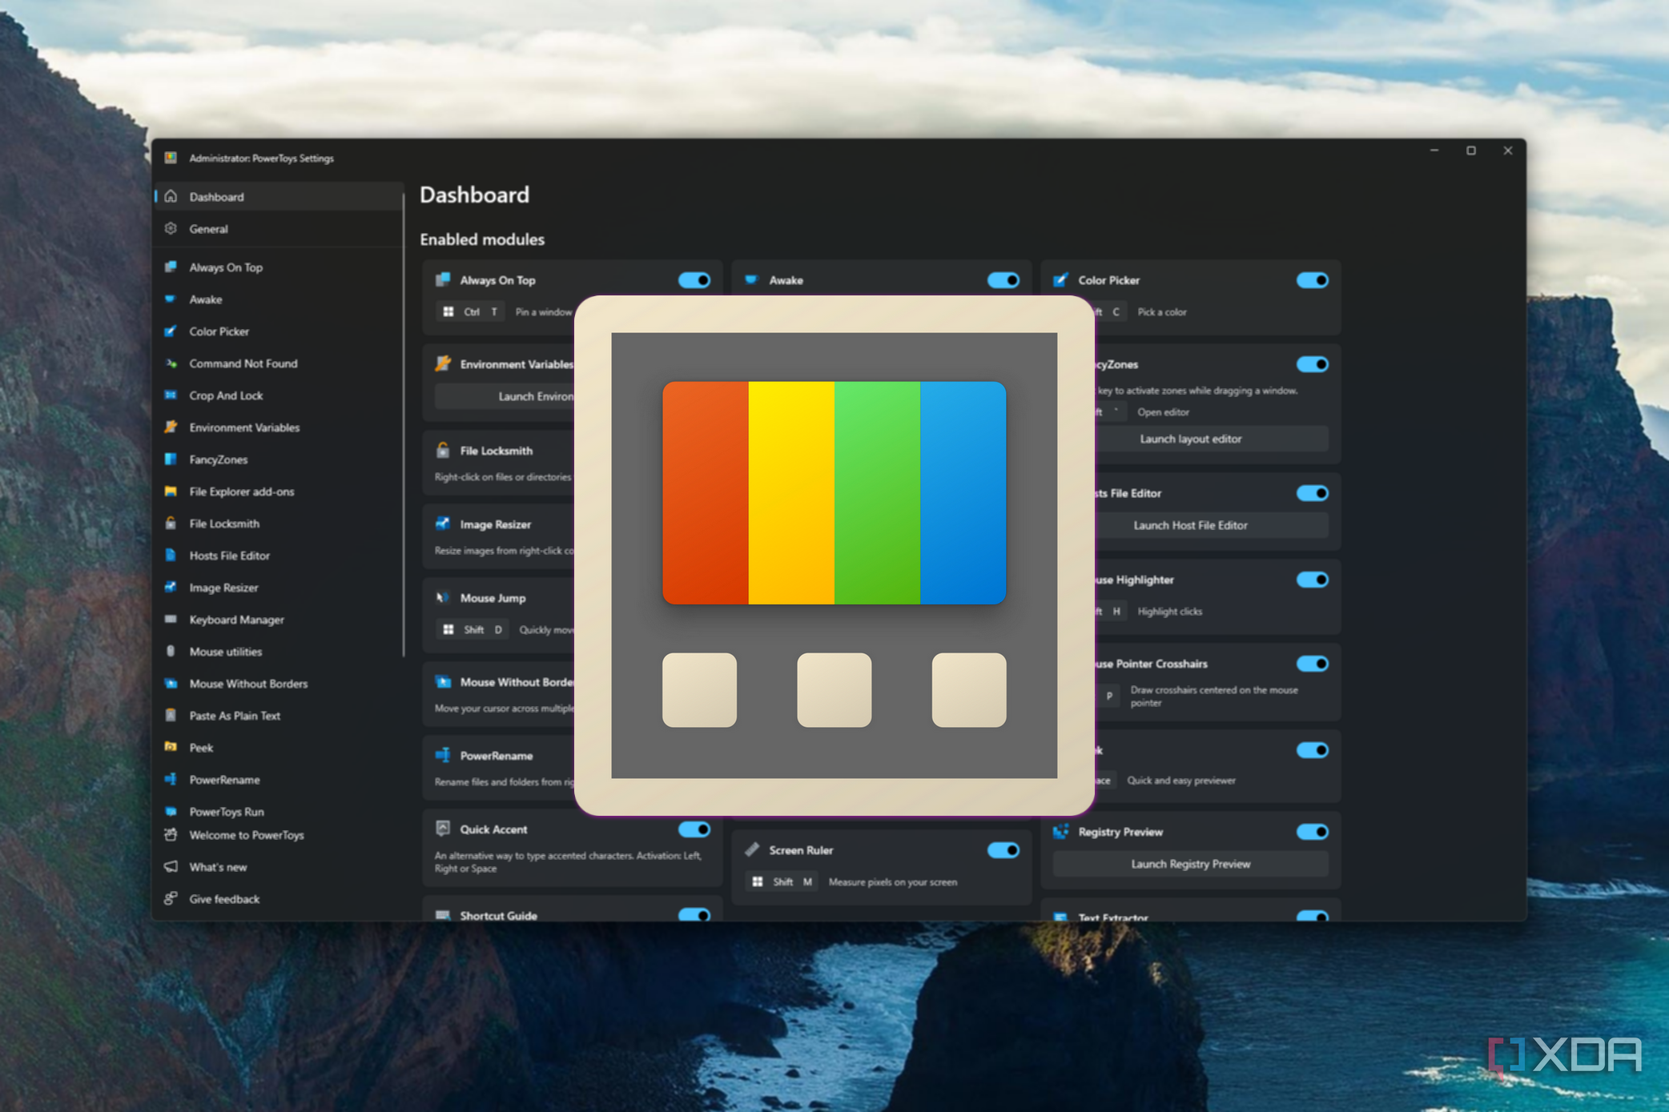1669x1112 pixels.
Task: Open PowerRename via its sidebar icon
Action: pyautogui.click(x=171, y=779)
